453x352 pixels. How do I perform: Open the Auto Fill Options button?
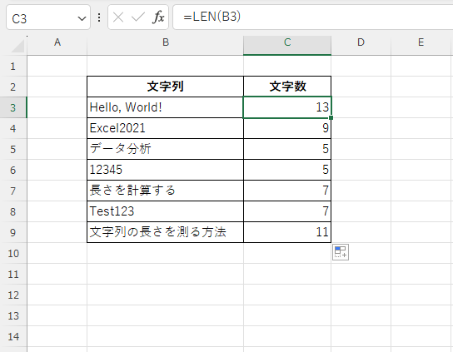click(341, 252)
